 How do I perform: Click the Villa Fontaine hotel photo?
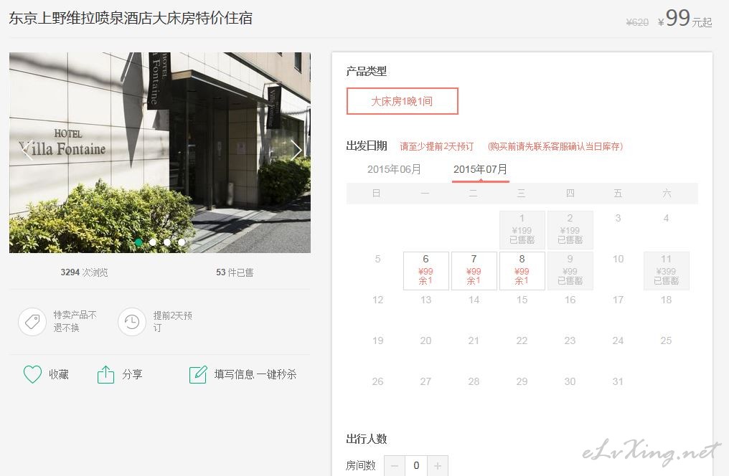point(160,152)
